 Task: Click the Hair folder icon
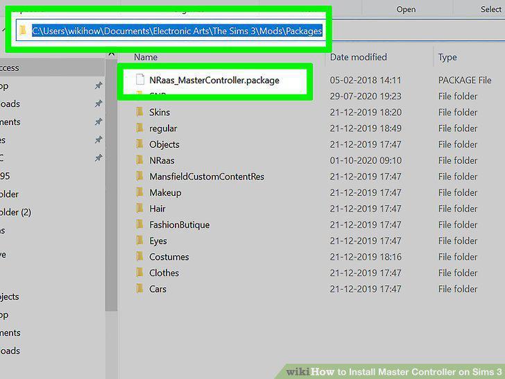click(x=140, y=208)
